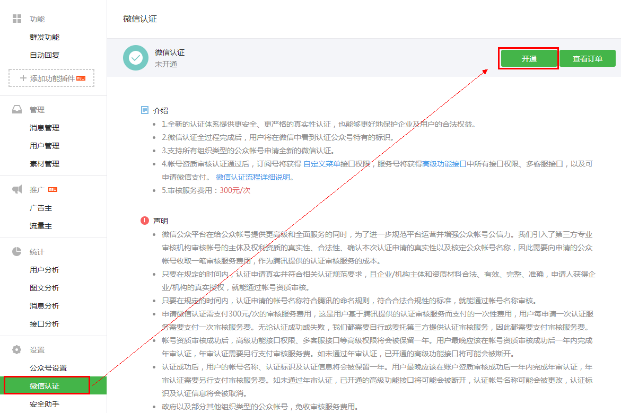
Task: Open 自动回复 from the sidebar
Action: click(x=45, y=55)
